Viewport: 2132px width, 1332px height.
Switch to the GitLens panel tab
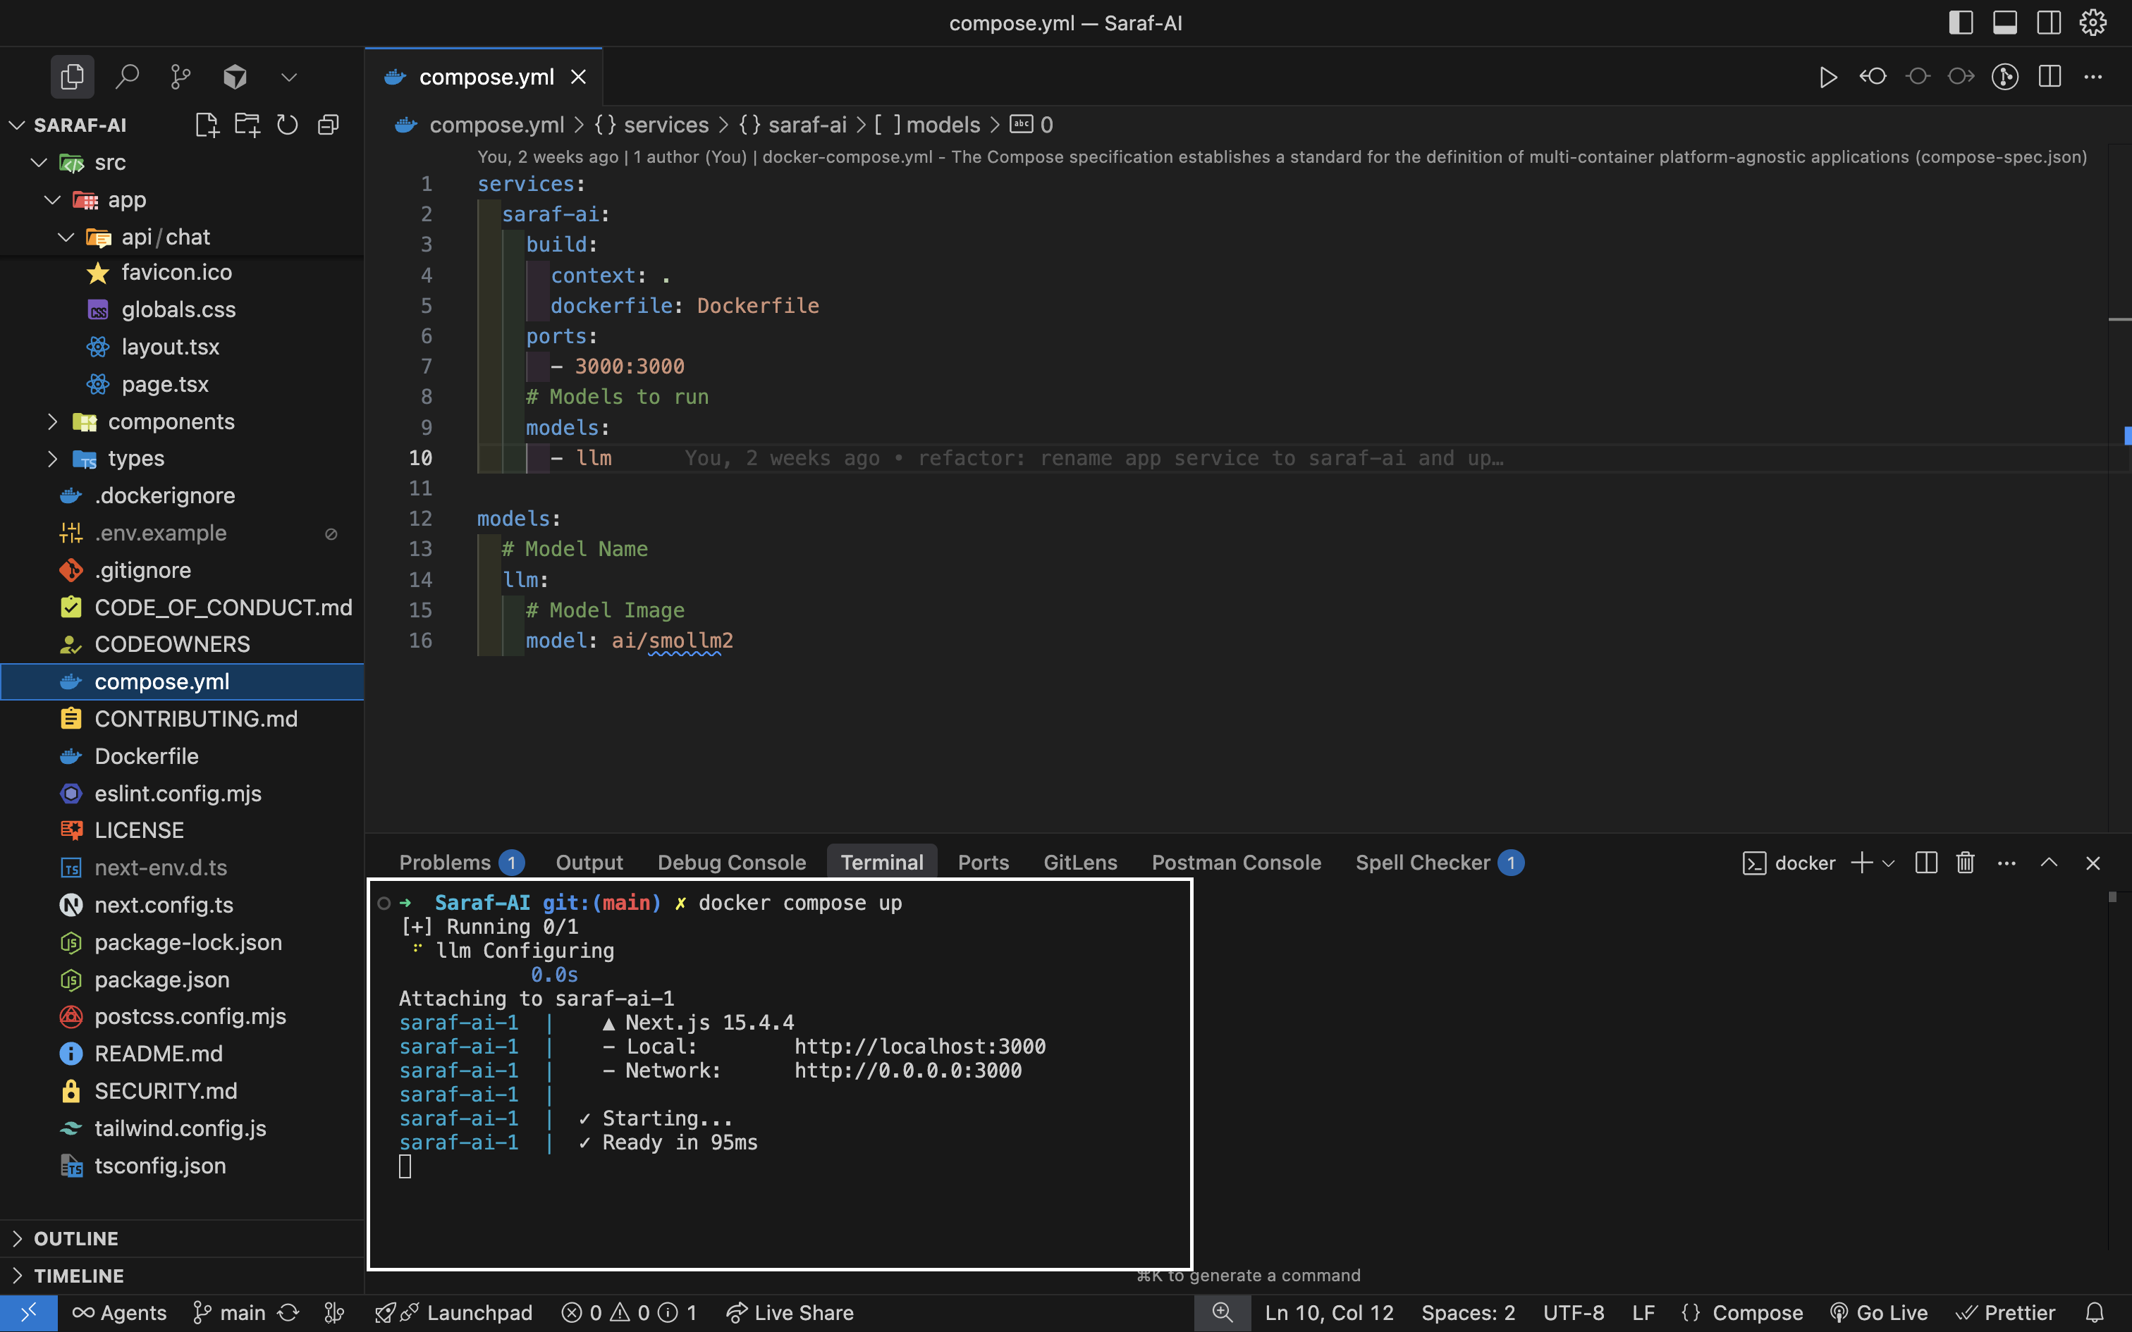(x=1080, y=863)
